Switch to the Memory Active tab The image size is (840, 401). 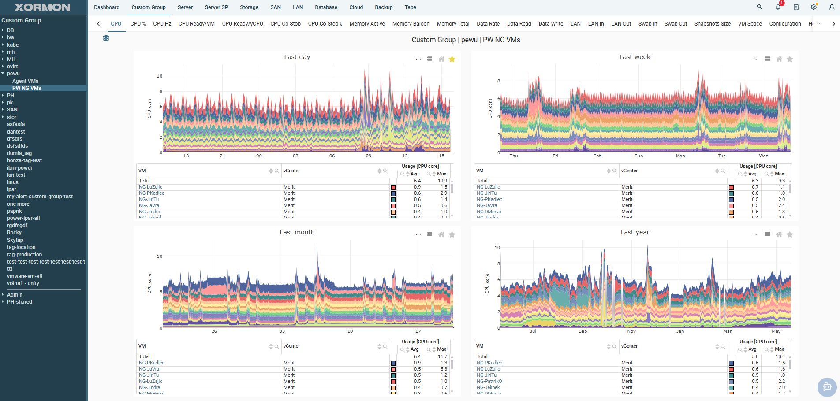coord(367,24)
